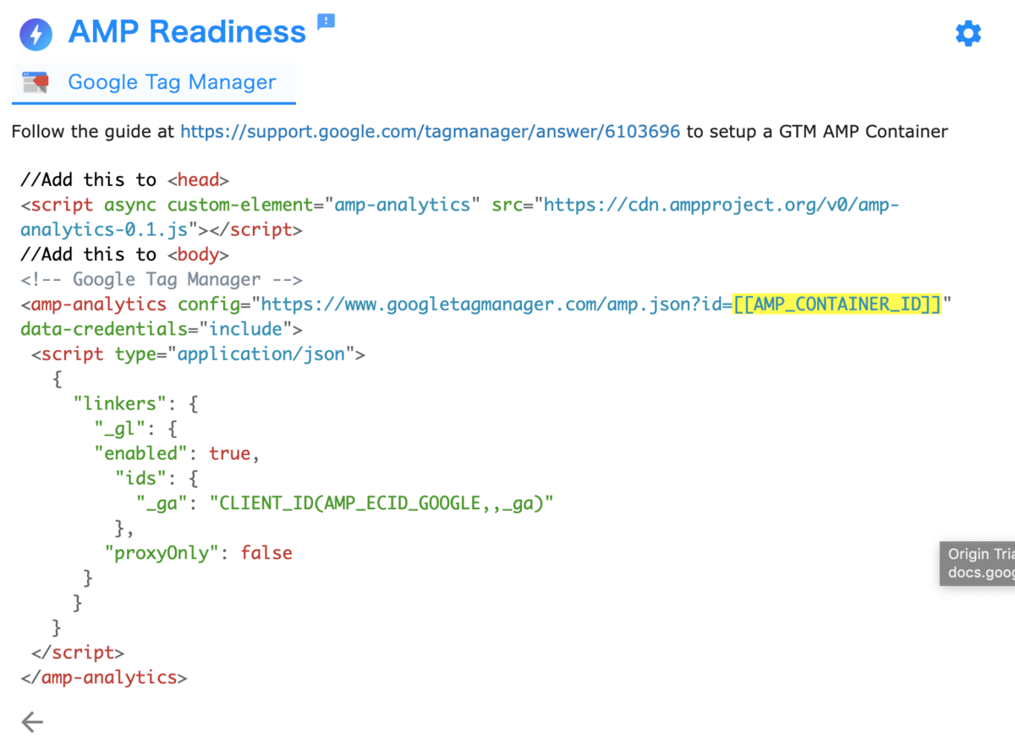This screenshot has width=1015, height=745.
Task: Click the closing </amp-analytics> tag
Action: [x=104, y=677]
